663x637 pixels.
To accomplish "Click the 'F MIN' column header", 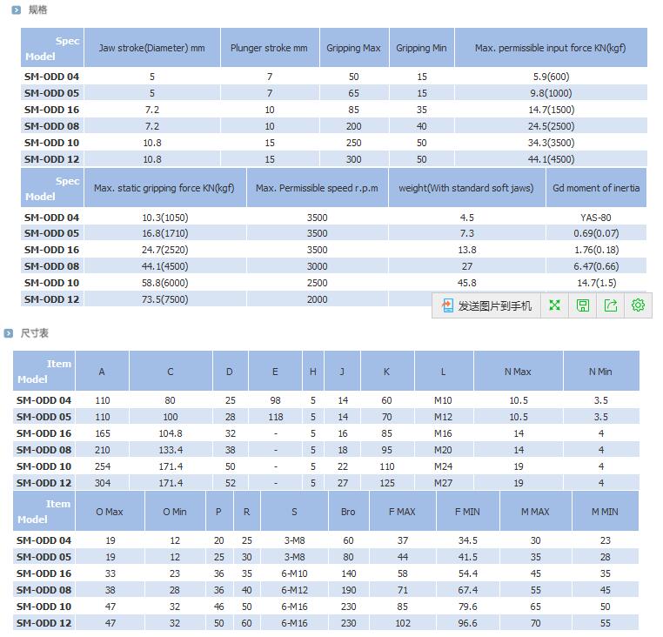I will click(467, 512).
